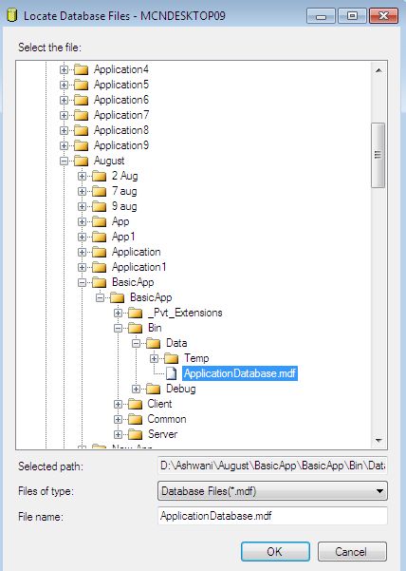The image size is (406, 571).
Task: Click the database icon in title bar
Action: click(x=12, y=15)
